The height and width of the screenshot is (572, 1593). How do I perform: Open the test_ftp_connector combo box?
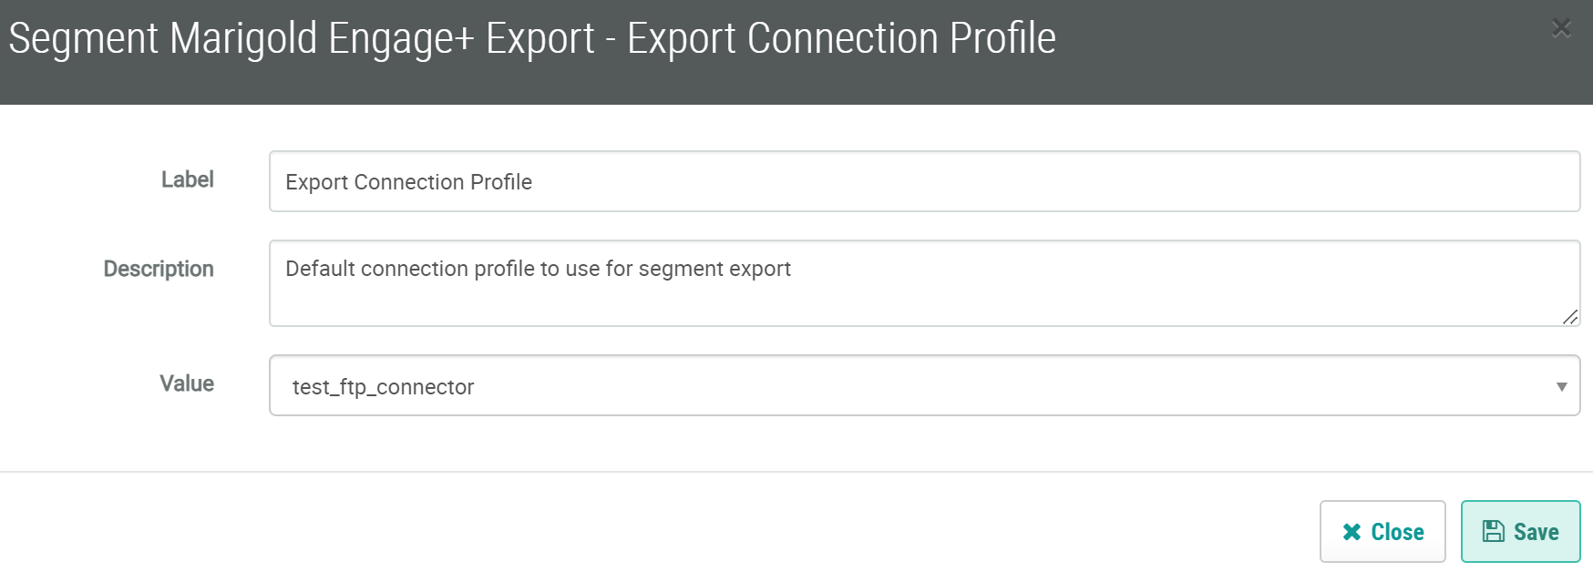click(911, 386)
